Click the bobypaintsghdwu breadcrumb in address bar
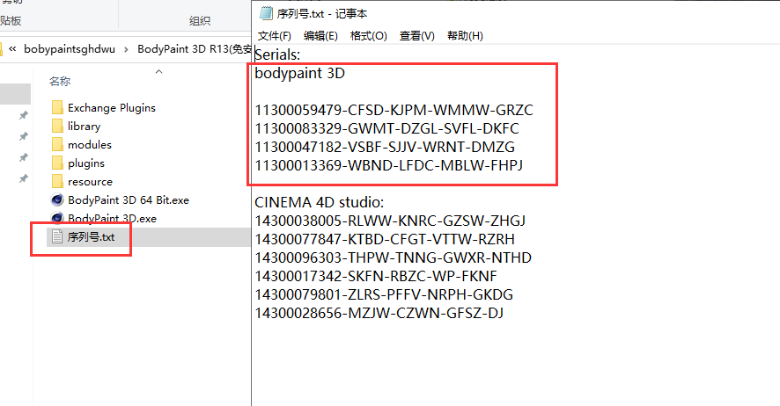 [70, 49]
